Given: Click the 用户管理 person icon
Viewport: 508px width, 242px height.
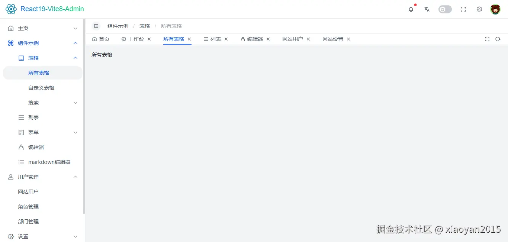Looking at the screenshot, I should (11, 177).
